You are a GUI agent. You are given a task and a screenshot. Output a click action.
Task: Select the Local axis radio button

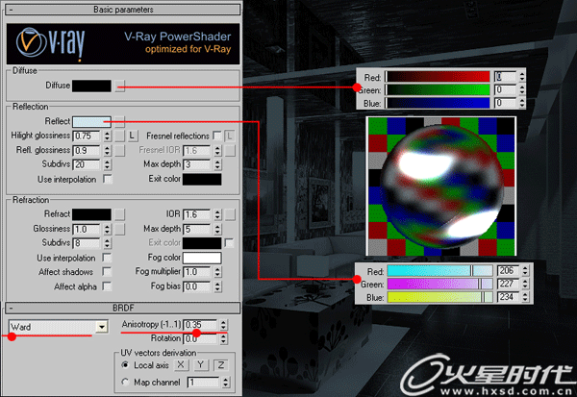pyautogui.click(x=125, y=365)
